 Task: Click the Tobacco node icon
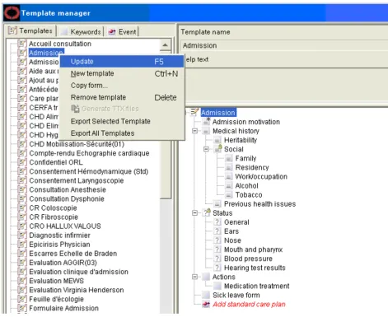229,195
